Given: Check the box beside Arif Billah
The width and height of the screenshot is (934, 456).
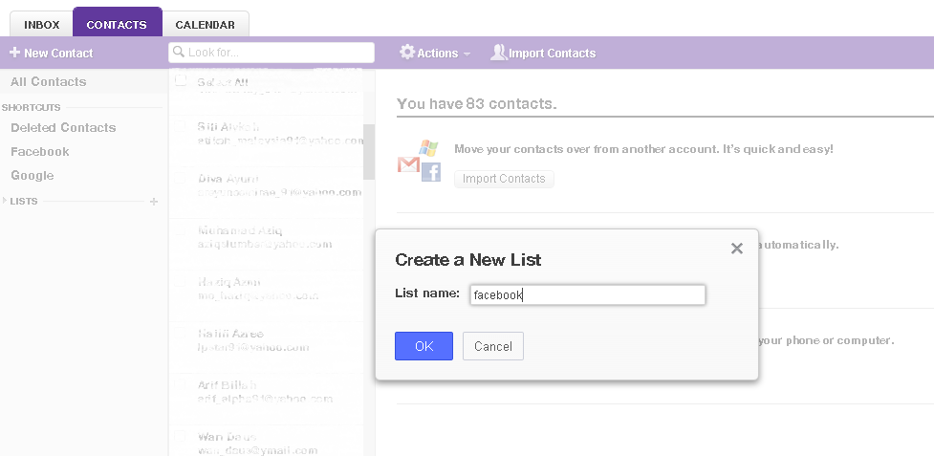Looking at the screenshot, I should (181, 385).
